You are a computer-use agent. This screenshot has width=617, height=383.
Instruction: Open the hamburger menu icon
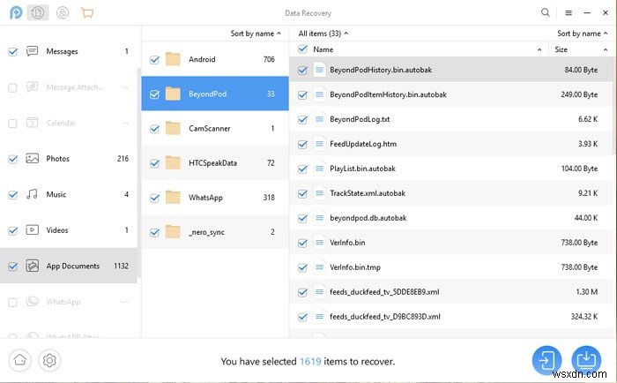569,12
